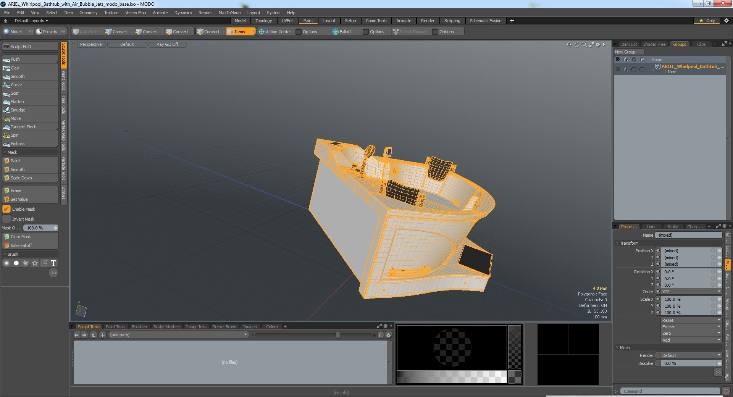Click the mask Set Value tool

click(30, 199)
